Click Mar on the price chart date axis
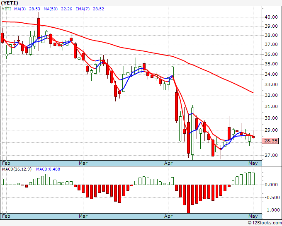This screenshot has height=226, width=282. point(83,163)
